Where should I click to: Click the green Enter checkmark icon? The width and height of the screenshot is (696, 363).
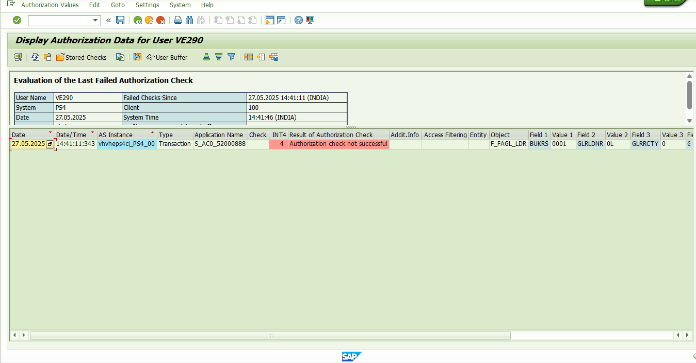coord(17,20)
